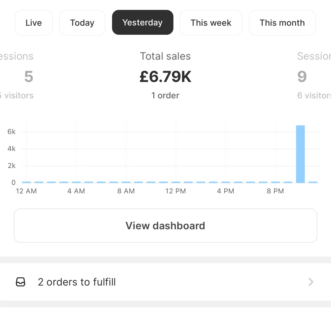Click the Total sales heading
The height and width of the screenshot is (309, 331).
(165, 56)
